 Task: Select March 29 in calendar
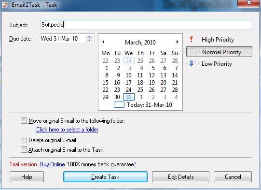[105, 97]
